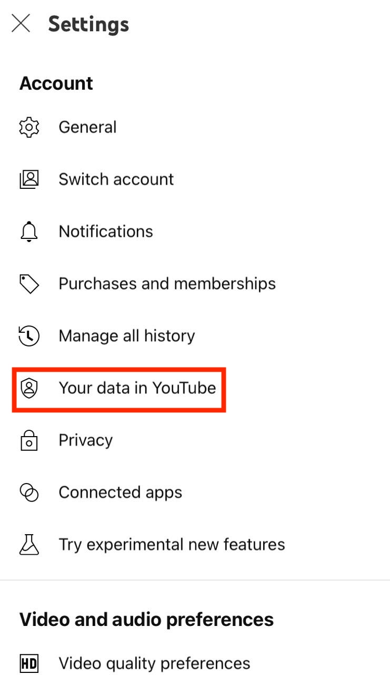Open Purchases and memberships
The image size is (390, 675).
[x=167, y=284]
